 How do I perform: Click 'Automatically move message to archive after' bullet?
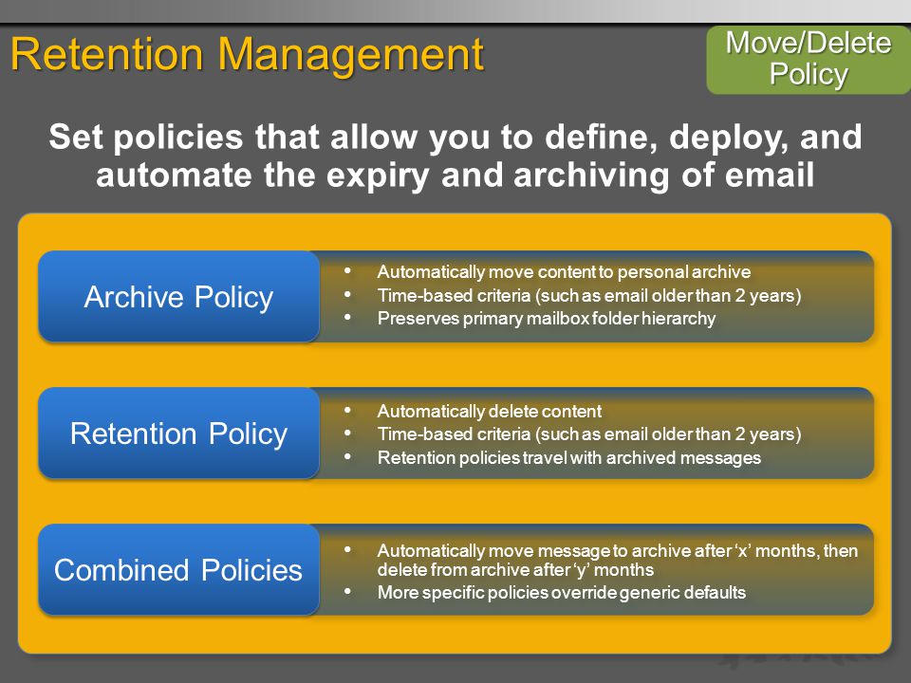click(x=617, y=560)
